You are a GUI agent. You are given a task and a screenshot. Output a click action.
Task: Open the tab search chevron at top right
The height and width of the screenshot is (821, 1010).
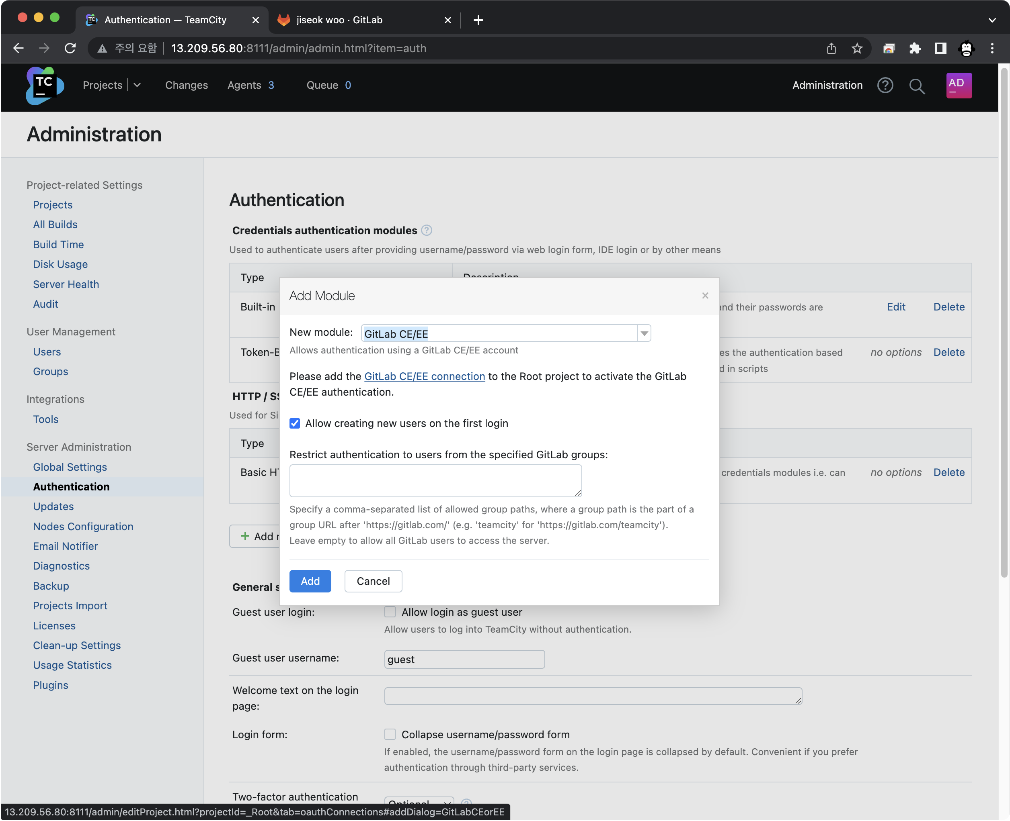pos(992,20)
